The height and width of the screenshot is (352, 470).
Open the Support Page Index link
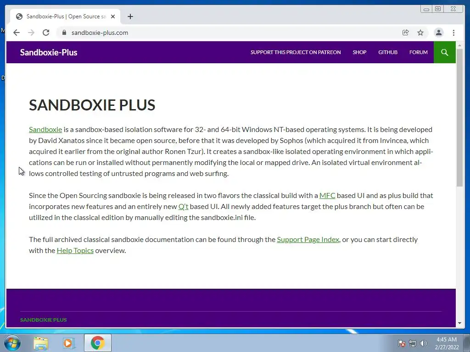(x=308, y=239)
